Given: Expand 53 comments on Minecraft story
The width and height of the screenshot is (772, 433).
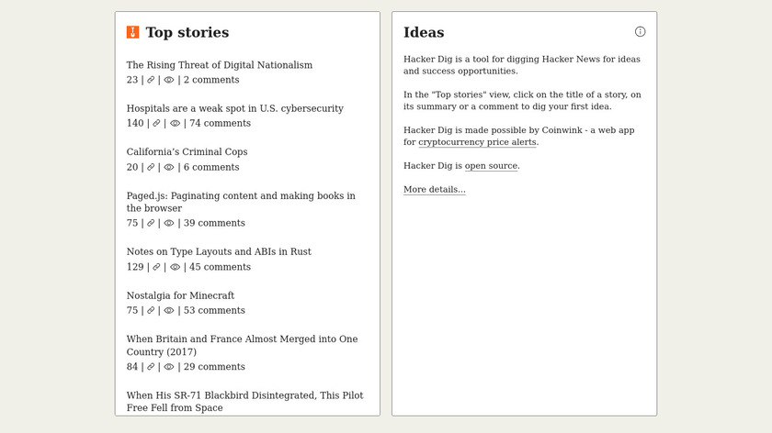Looking at the screenshot, I should click(214, 311).
